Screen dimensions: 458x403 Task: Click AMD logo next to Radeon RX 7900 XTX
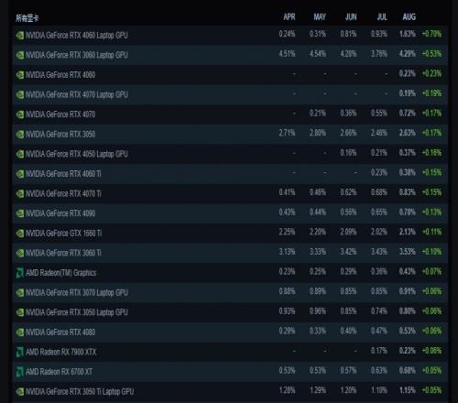pos(20,352)
